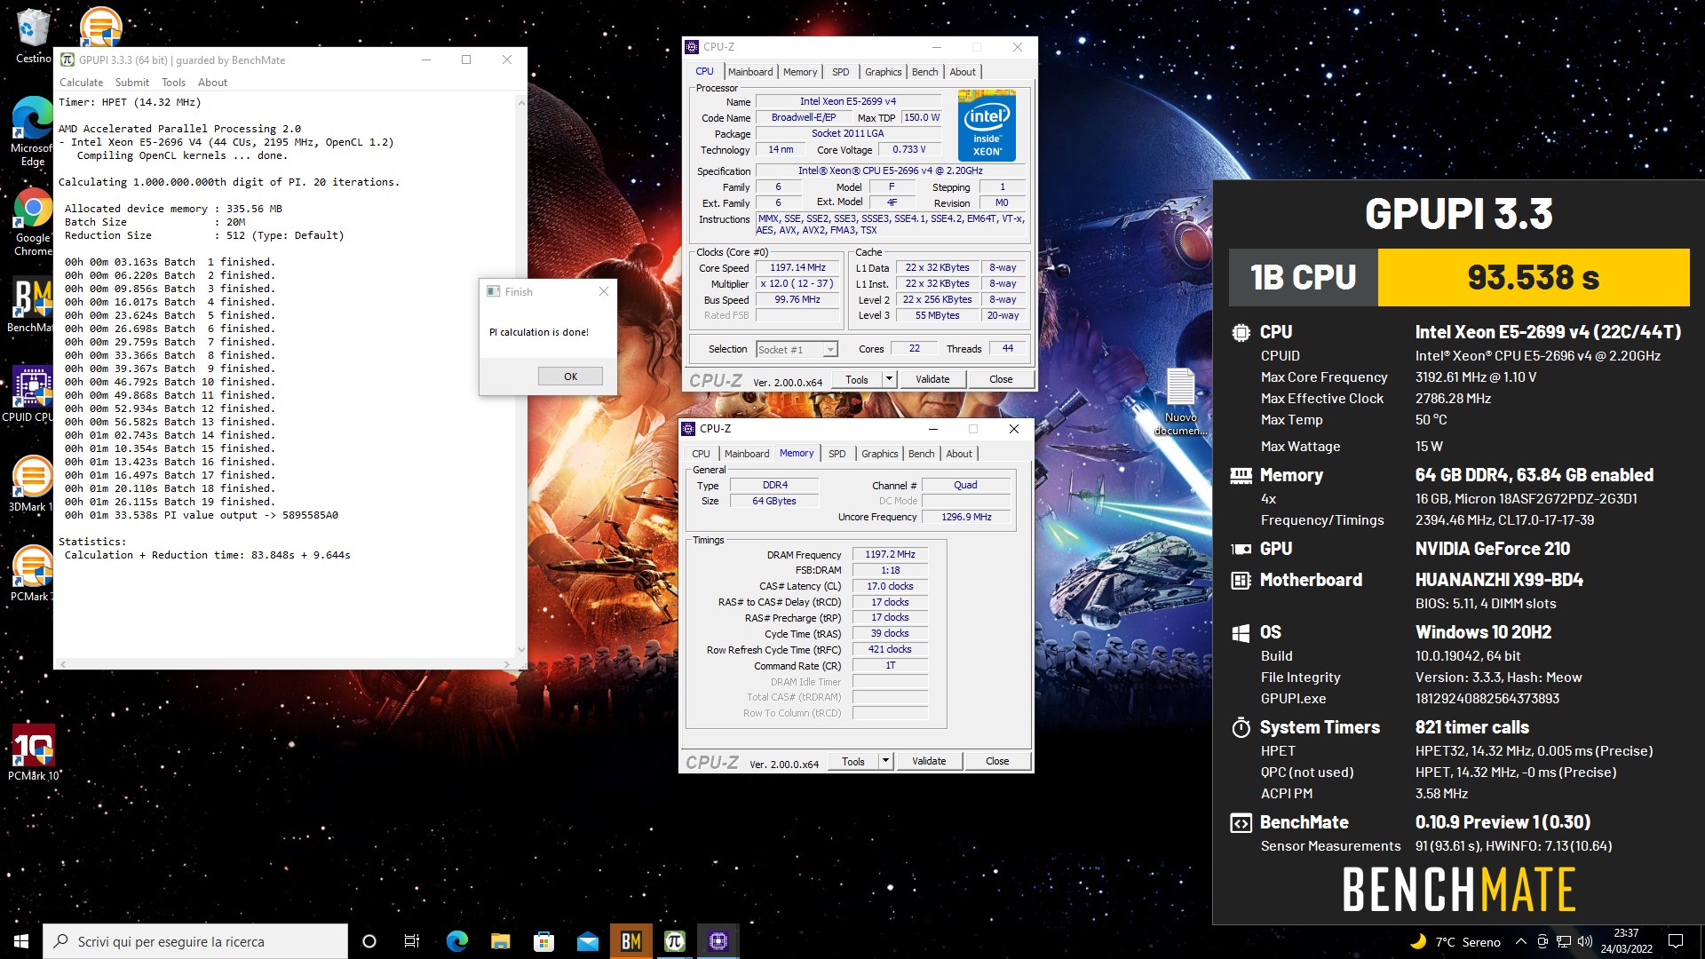Viewport: 1705px width, 959px height.
Task: Switch to CPU tab in bottom CPU-Z
Action: tap(701, 454)
